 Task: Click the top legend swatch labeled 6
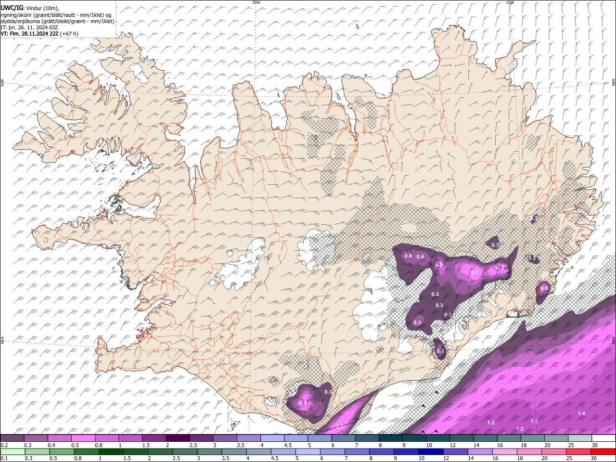click(343, 438)
